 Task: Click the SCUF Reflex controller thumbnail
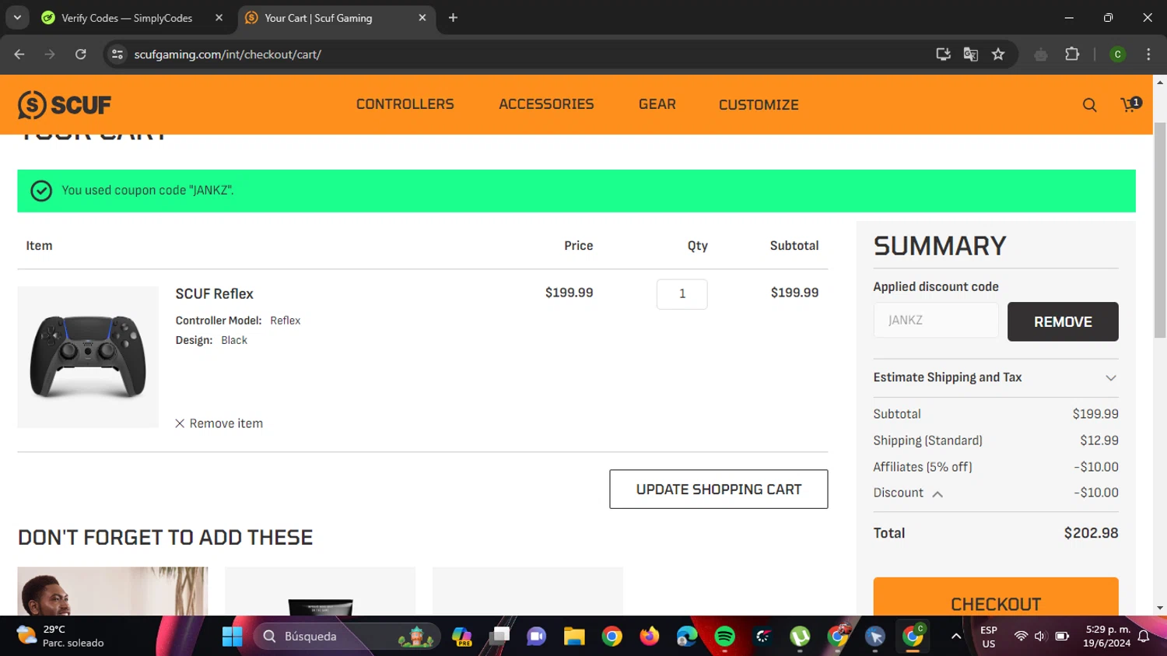pos(88,357)
